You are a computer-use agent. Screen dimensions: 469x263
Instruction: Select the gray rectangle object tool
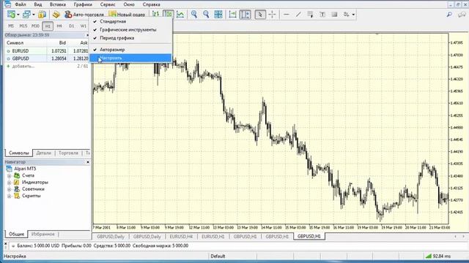(334, 15)
